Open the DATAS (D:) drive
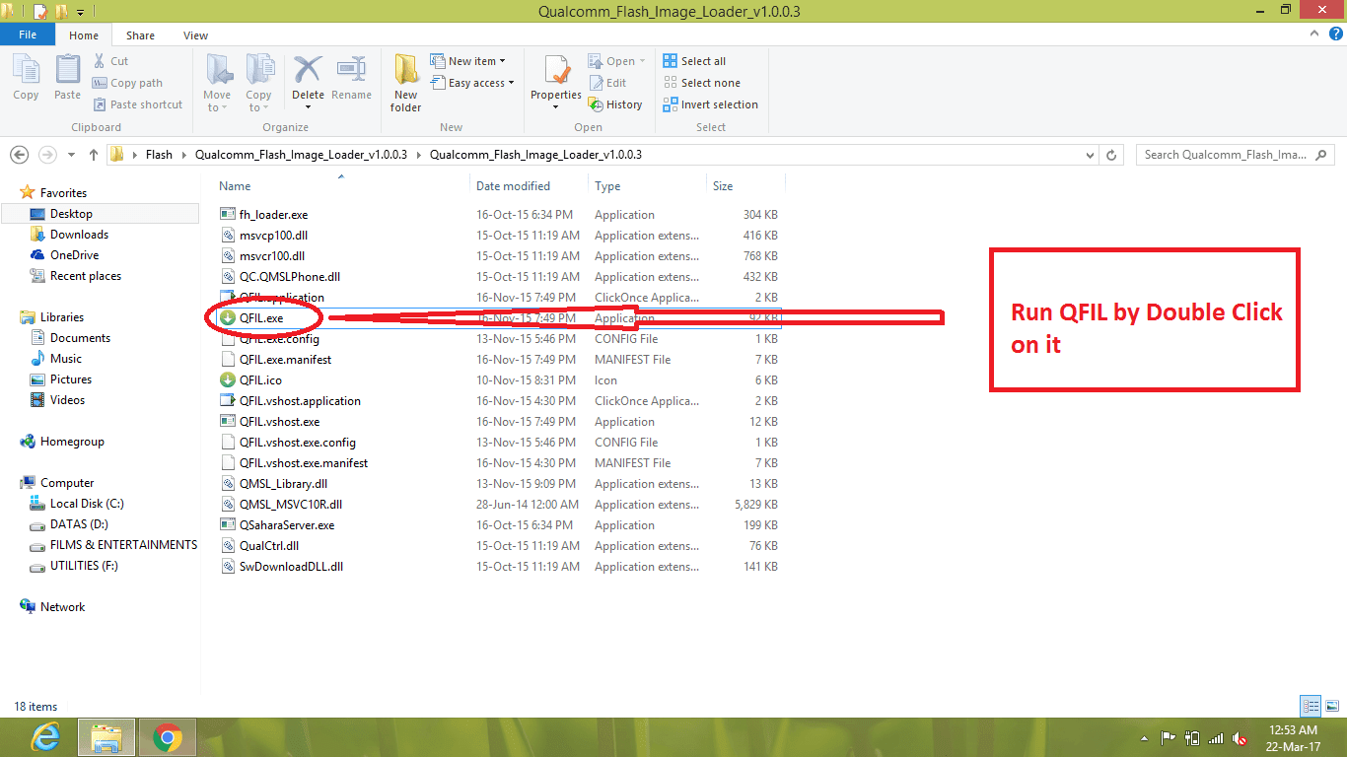1347x757 pixels. coord(79,524)
